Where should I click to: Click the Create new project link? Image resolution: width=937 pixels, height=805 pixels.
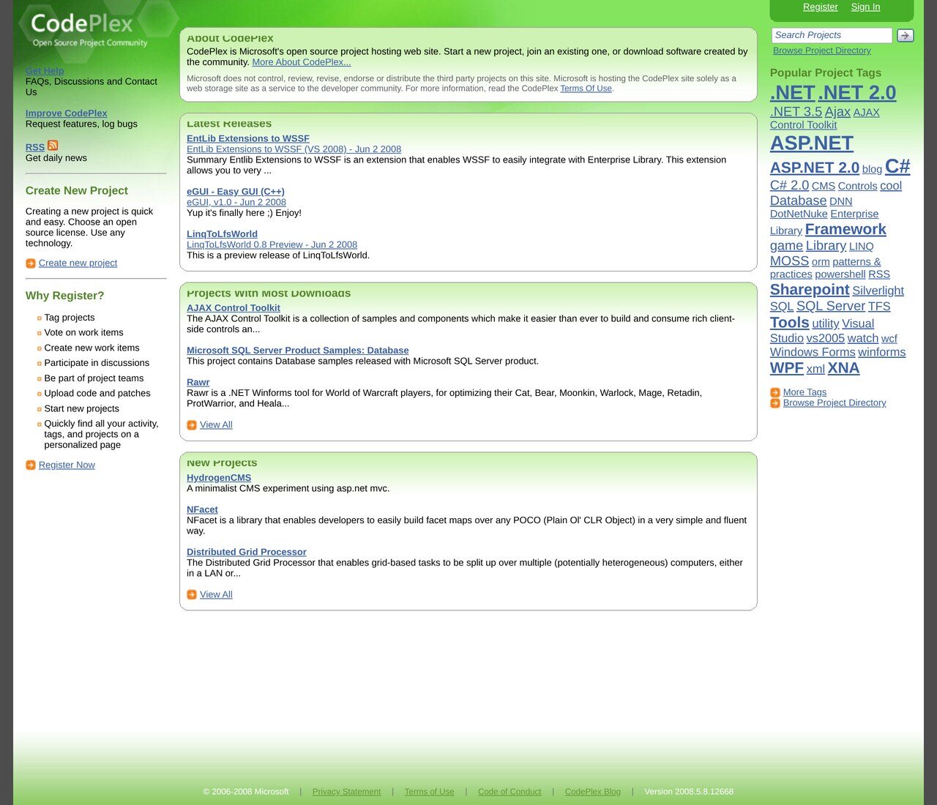[78, 263]
